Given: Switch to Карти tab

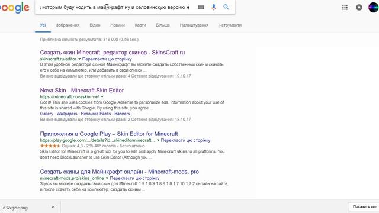Looking at the screenshot, I should [x=140, y=25].
